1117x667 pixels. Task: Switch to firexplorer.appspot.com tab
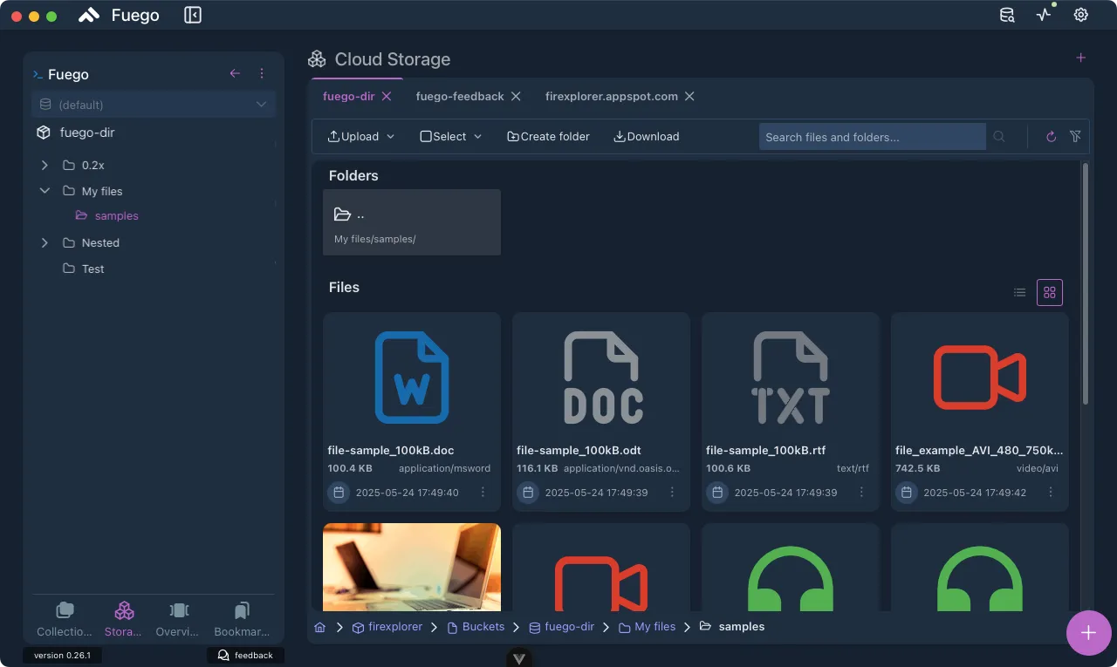[x=611, y=97]
